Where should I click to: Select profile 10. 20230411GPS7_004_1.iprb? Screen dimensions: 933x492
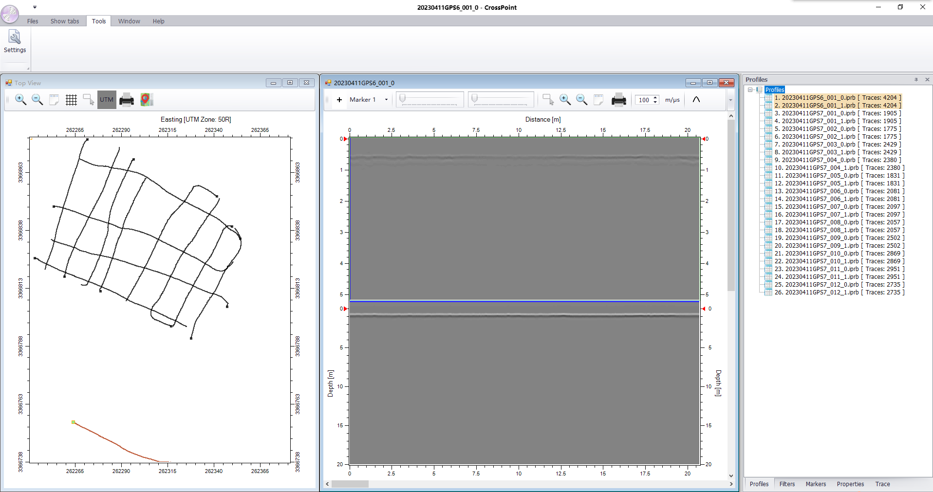(x=840, y=167)
